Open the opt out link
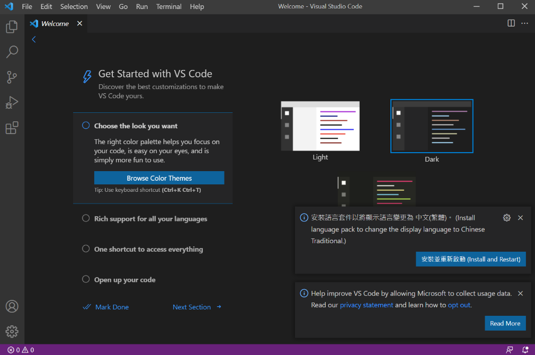Screen dimensions: 535x355 tap(459, 305)
